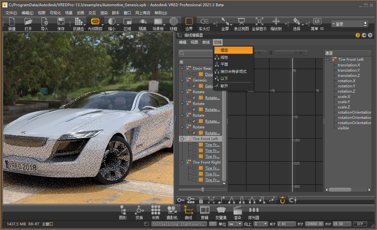Open the Cameras (摄影机) panel icon
377x230 pixels.
[x=172, y=210]
